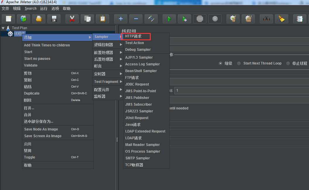Select the 继续 radio button

221,63
